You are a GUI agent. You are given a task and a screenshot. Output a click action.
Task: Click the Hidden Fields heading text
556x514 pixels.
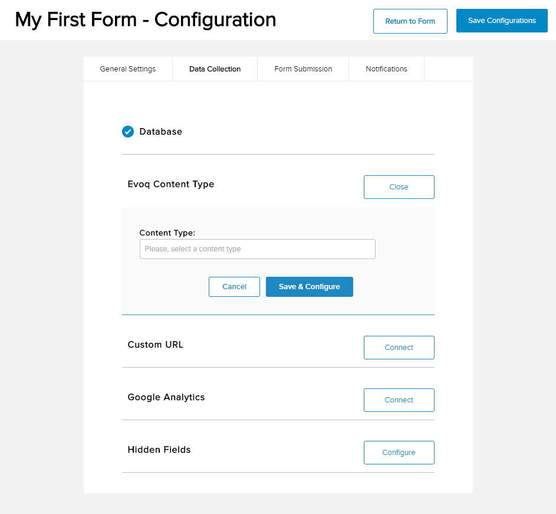point(159,450)
